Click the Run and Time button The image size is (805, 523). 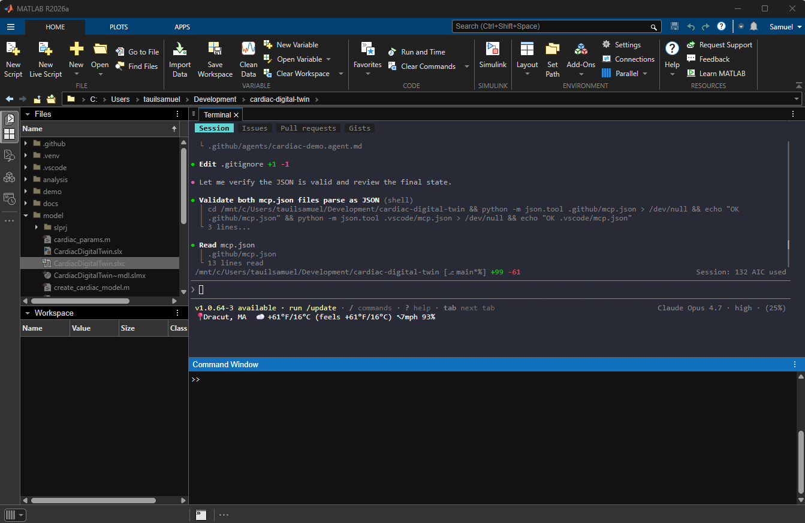[417, 52]
